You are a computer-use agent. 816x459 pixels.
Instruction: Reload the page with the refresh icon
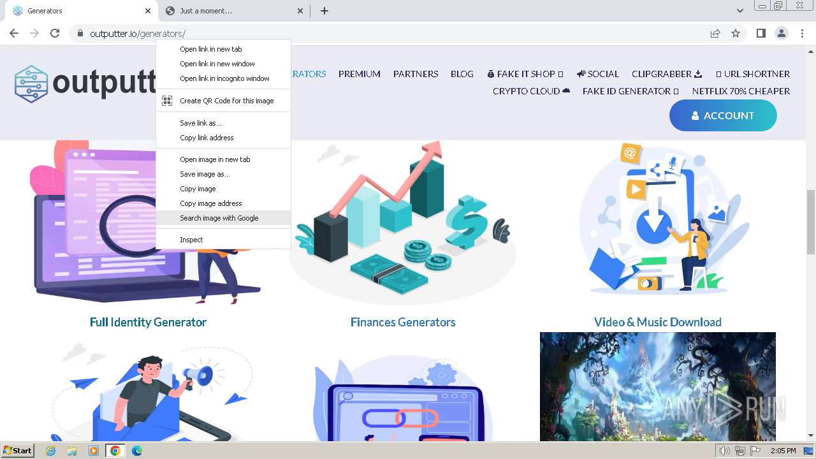(x=55, y=33)
